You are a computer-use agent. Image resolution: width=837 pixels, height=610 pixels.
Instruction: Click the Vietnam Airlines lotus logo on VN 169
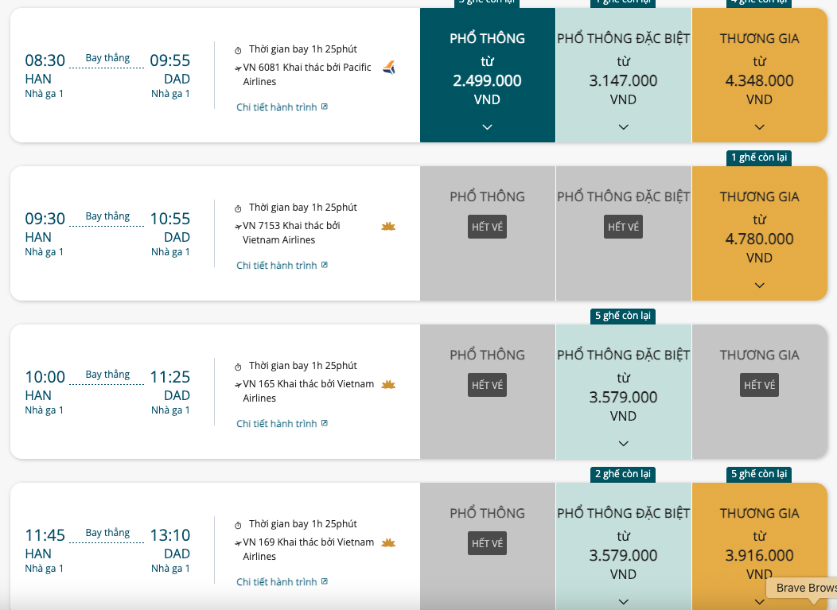click(388, 542)
